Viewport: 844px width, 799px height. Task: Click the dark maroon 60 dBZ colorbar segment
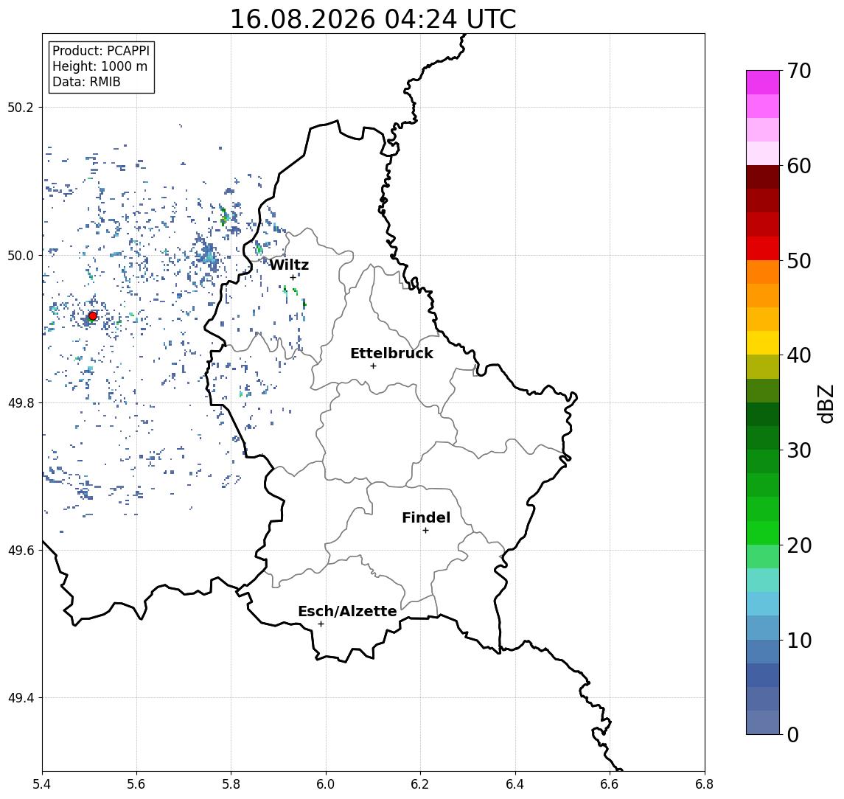[x=763, y=177]
